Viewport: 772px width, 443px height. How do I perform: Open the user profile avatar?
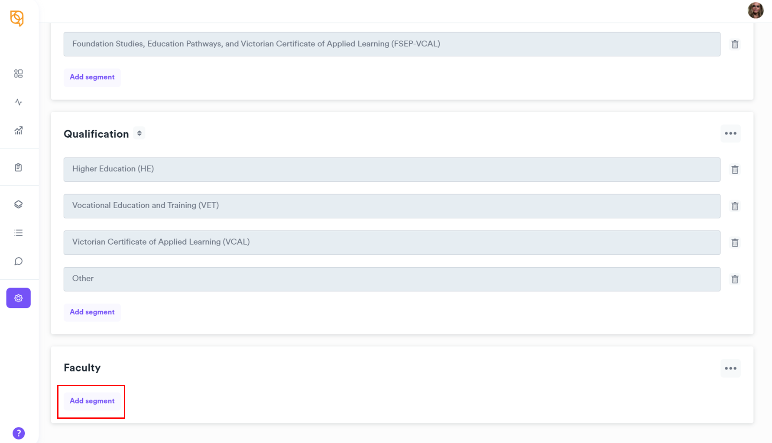(756, 10)
